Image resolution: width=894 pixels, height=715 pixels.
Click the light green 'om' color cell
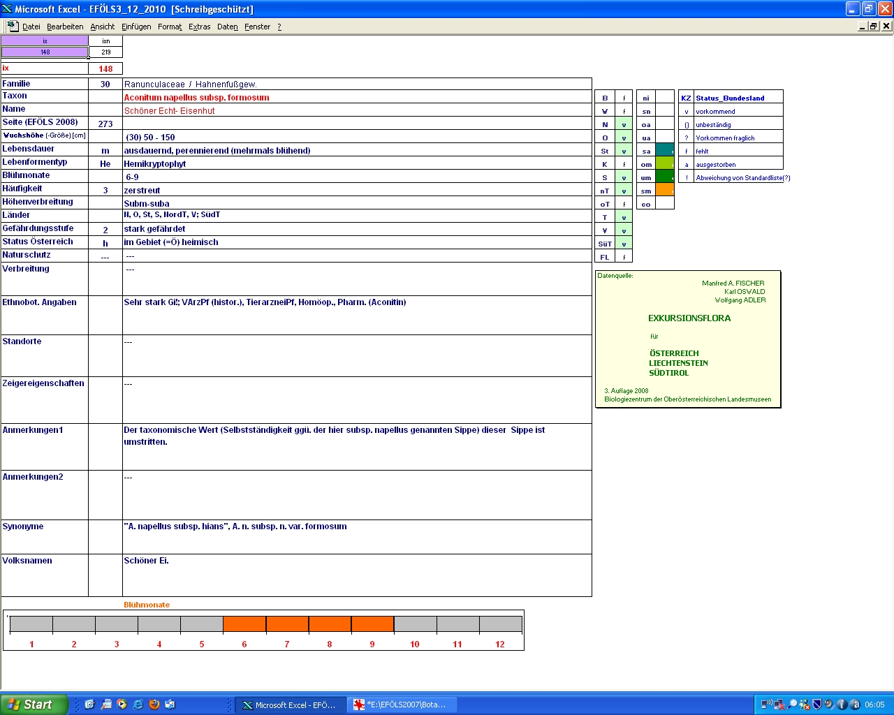[664, 164]
